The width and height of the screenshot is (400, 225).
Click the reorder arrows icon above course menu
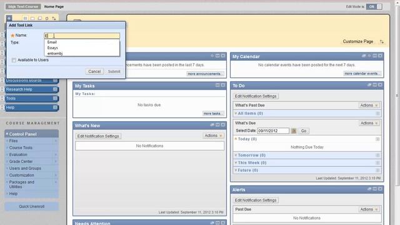tap(54, 18)
